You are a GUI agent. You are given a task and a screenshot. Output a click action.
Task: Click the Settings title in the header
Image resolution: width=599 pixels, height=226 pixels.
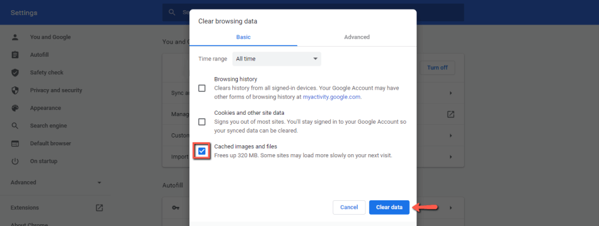pos(24,13)
